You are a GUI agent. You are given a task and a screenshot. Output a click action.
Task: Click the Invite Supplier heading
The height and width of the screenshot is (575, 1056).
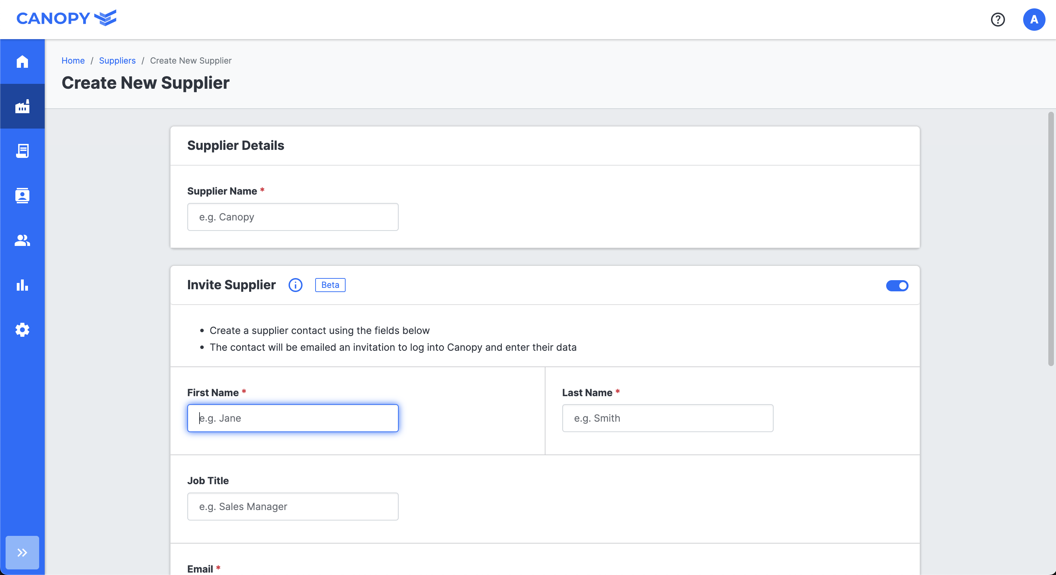coord(231,285)
